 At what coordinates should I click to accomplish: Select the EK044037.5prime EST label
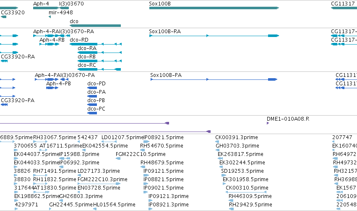(x=36, y=154)
